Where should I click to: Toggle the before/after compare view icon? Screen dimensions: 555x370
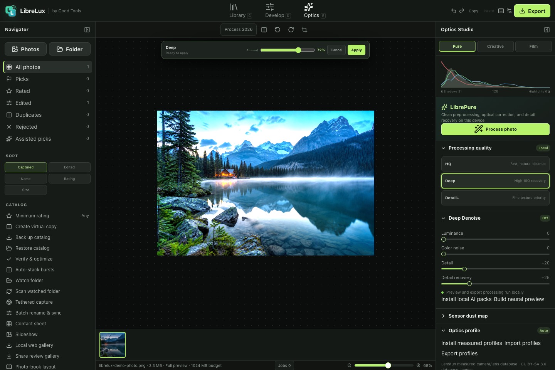coord(264,30)
